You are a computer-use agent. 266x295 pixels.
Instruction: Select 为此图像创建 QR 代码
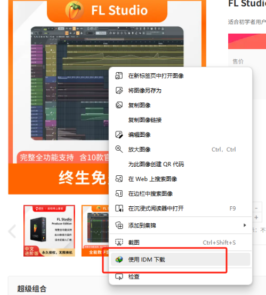180,164
